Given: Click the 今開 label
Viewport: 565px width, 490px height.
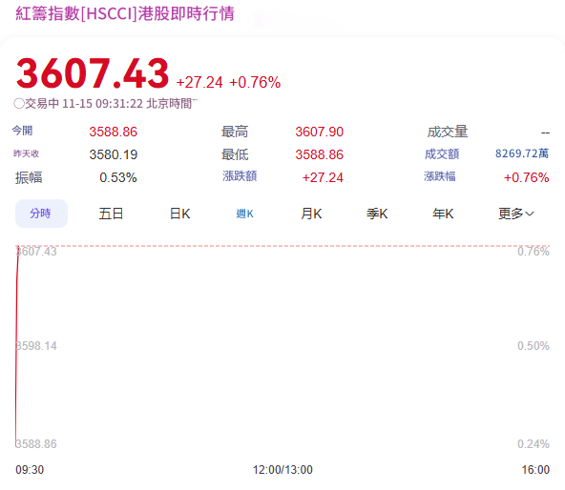Looking at the screenshot, I should point(22,131).
